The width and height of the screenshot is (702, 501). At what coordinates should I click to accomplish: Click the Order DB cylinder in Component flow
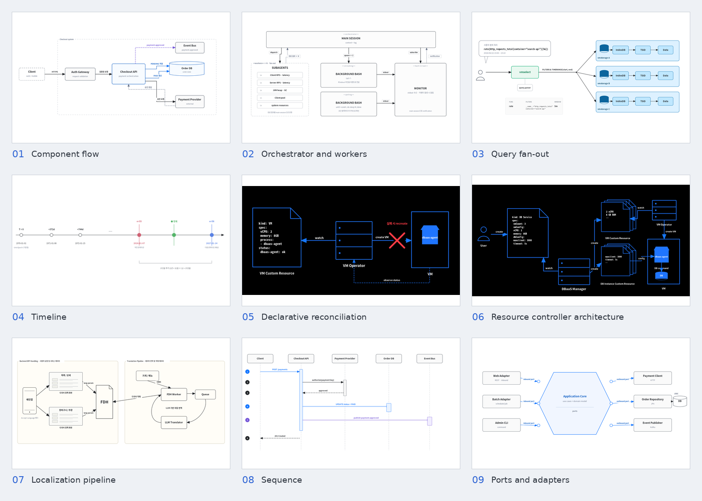(187, 69)
